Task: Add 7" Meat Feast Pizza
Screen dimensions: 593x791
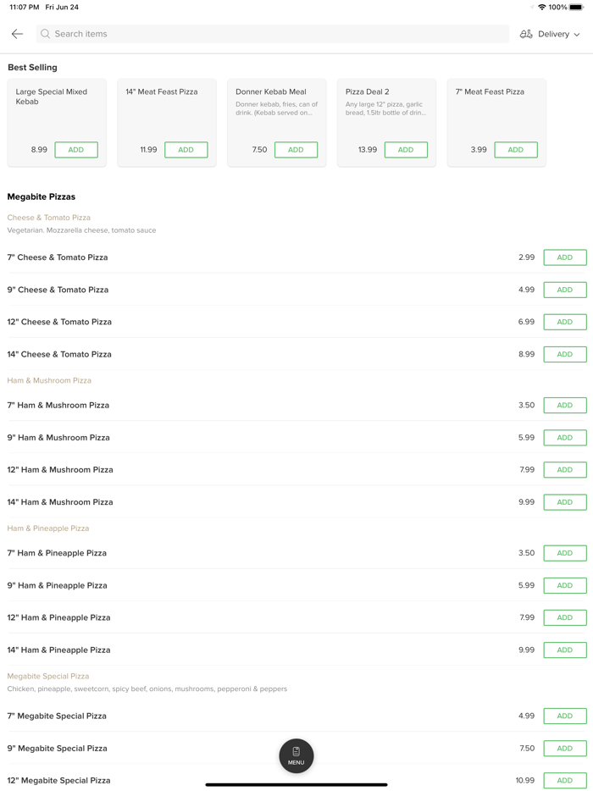Action: point(516,150)
